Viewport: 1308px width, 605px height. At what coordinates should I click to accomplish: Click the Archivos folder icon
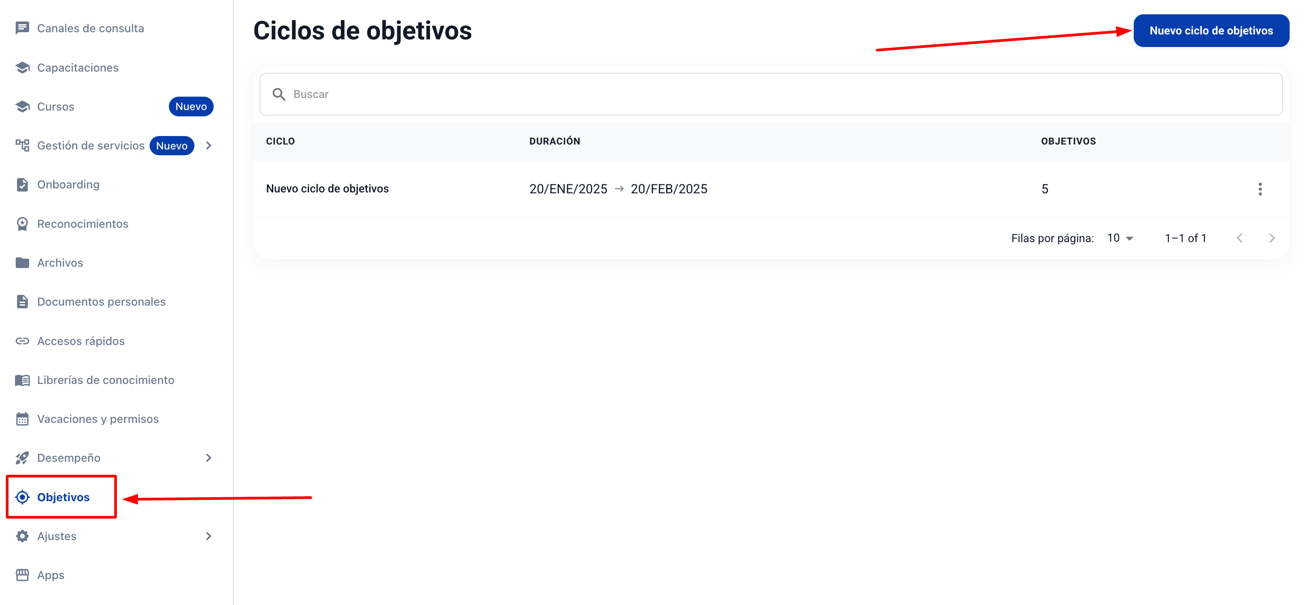point(22,263)
